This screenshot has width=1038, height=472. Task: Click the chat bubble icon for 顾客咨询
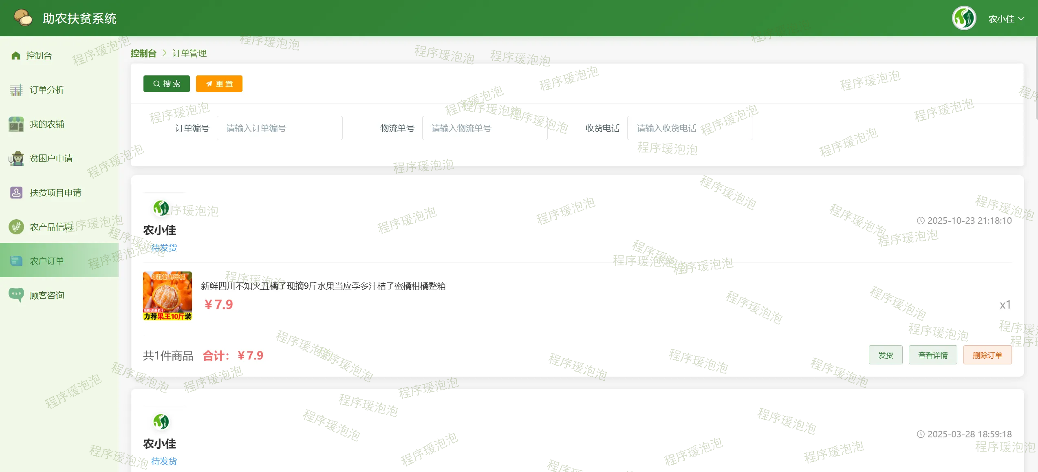[x=16, y=295]
